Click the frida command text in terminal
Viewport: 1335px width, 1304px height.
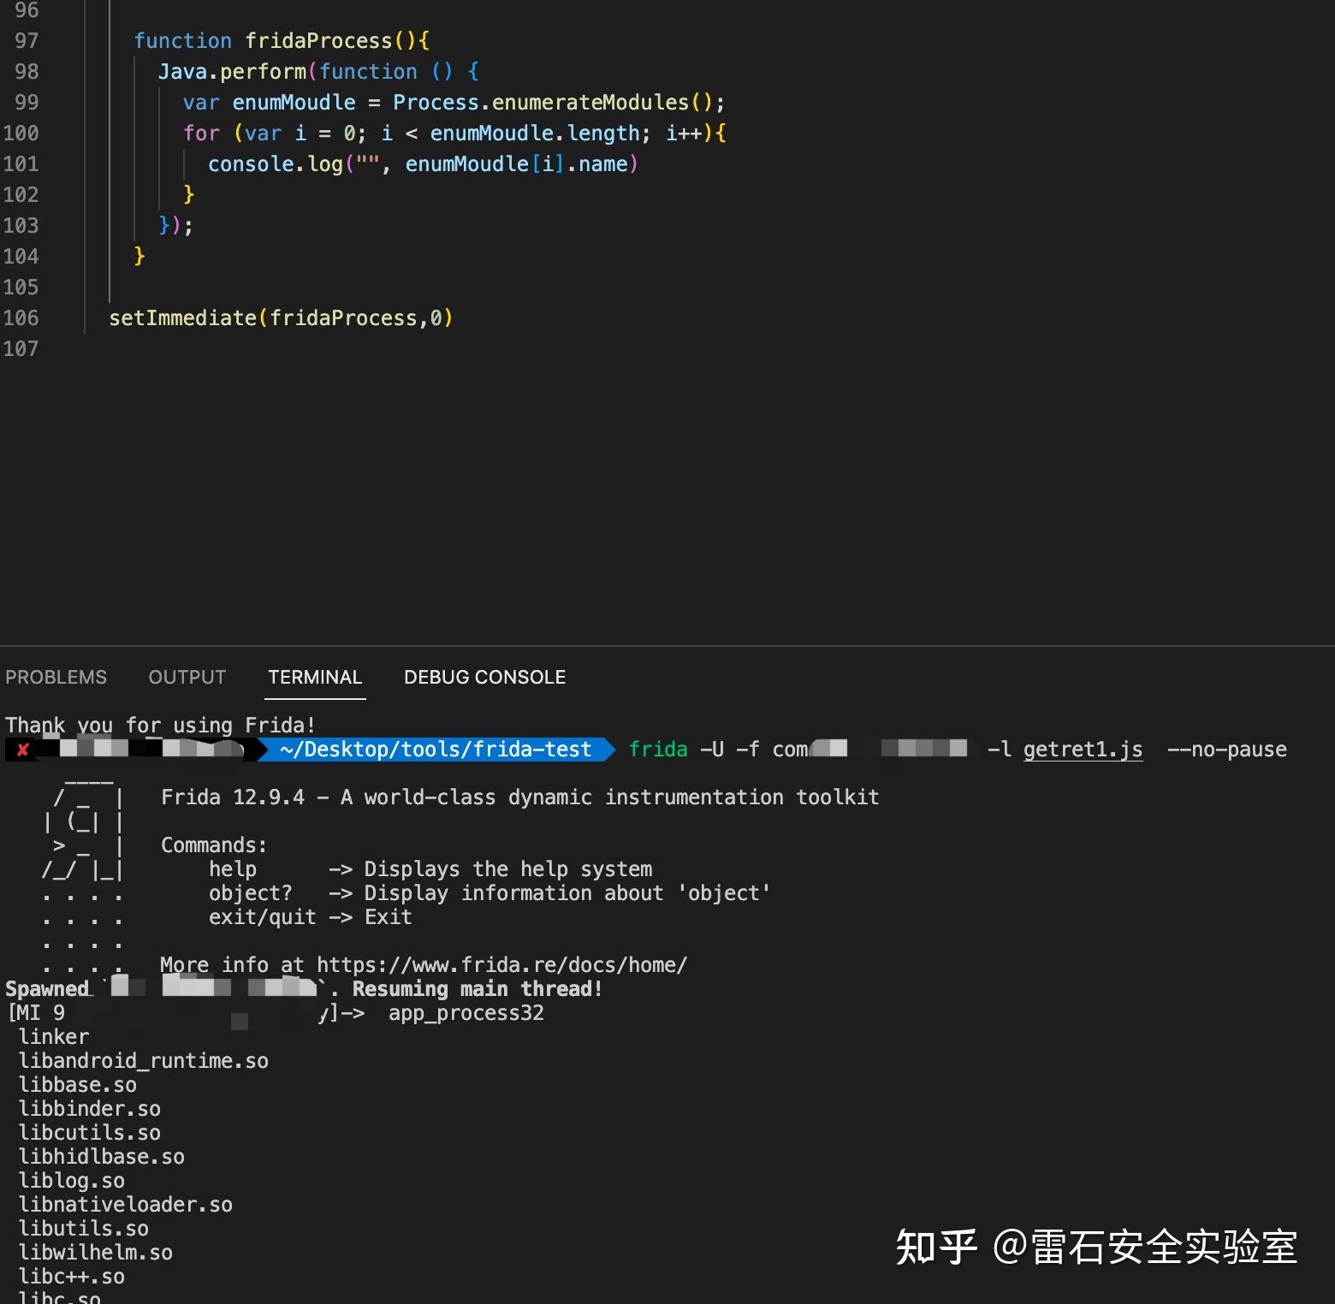[657, 749]
